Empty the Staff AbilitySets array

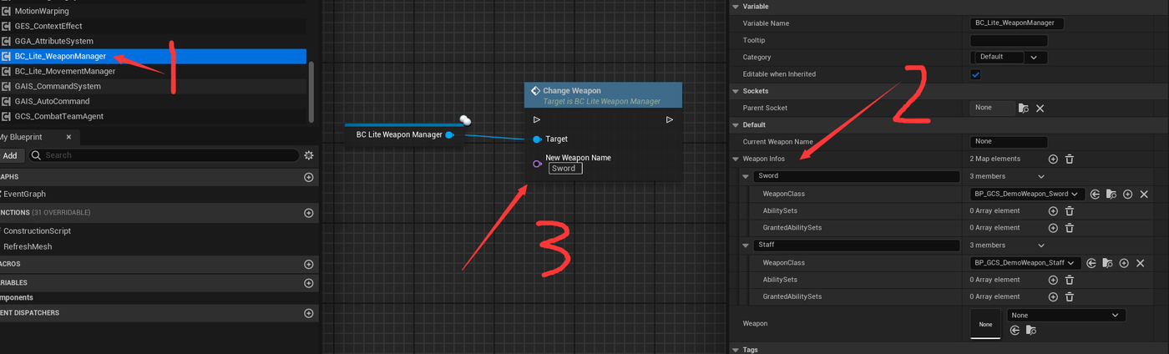pos(1069,280)
